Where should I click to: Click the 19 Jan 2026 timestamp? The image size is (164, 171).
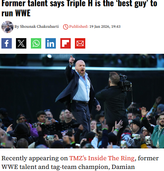(105, 26)
